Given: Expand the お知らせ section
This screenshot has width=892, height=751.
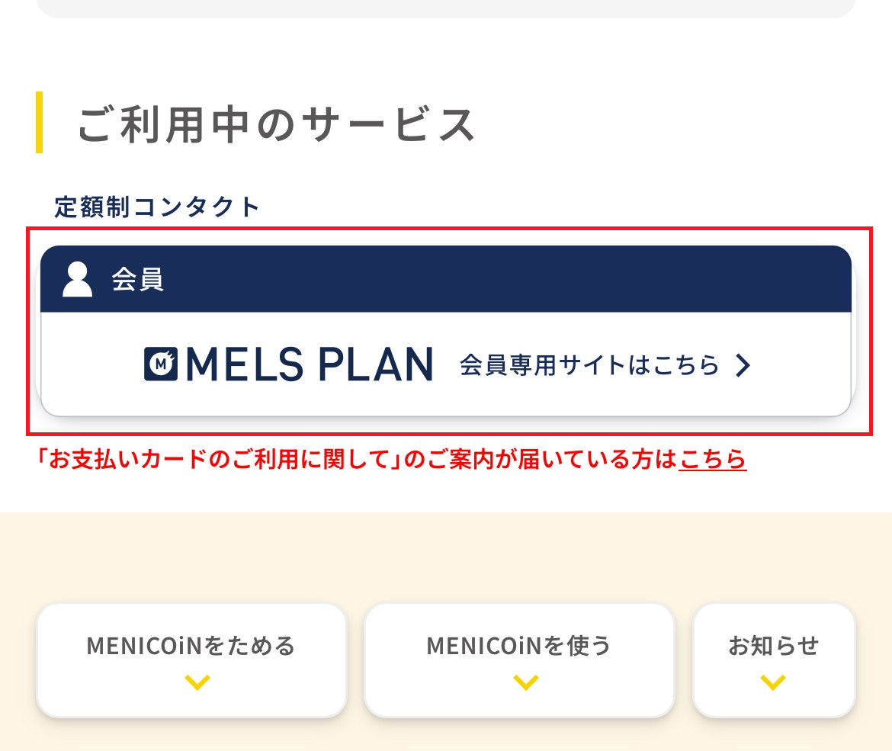Looking at the screenshot, I should tap(774, 660).
